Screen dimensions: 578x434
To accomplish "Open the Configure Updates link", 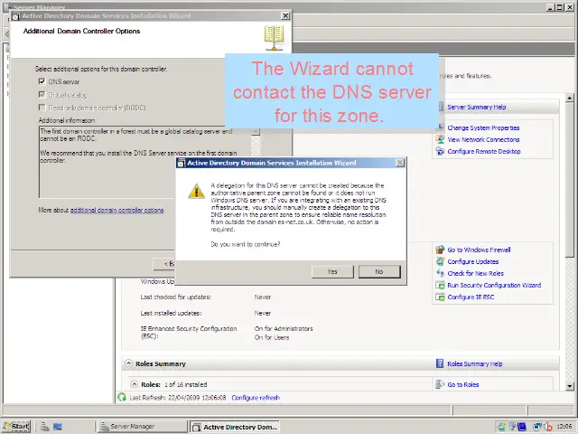I will 473,261.
